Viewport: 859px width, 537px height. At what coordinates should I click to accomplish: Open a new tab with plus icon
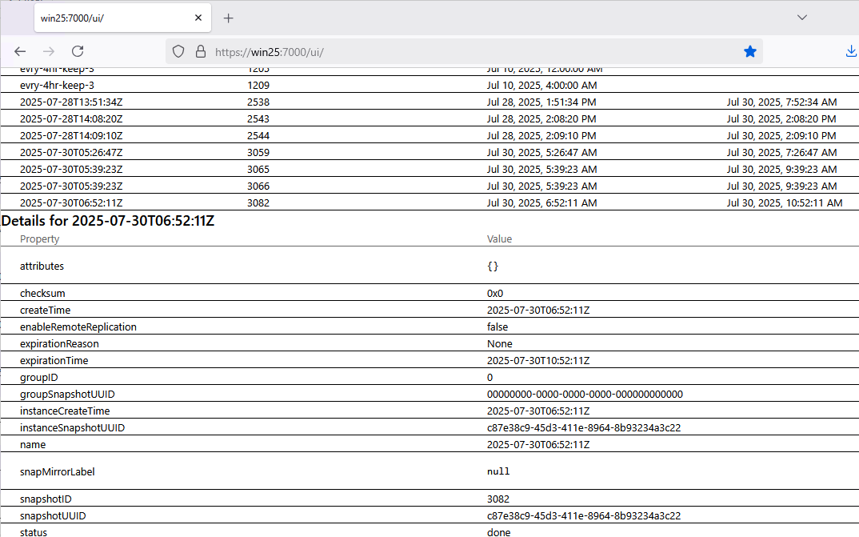pyautogui.click(x=229, y=18)
